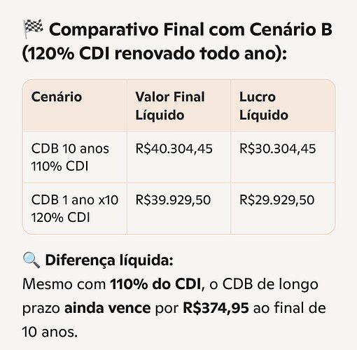Click the bold 110% do CDI text
The width and height of the screenshot is (357, 350).
155,284
